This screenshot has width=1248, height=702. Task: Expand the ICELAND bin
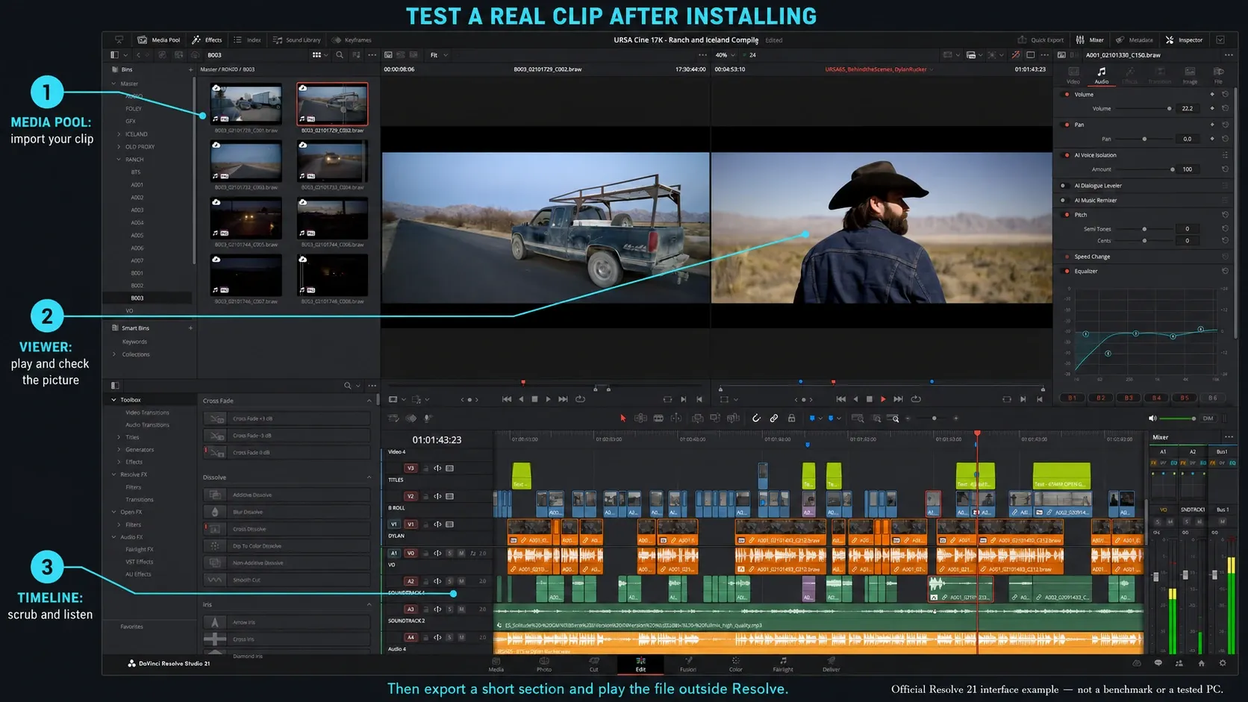click(119, 134)
